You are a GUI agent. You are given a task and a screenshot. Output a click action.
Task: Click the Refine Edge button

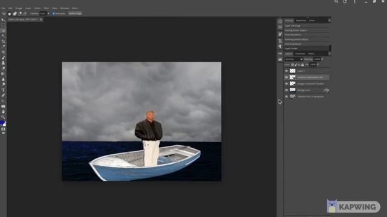[x=75, y=13]
